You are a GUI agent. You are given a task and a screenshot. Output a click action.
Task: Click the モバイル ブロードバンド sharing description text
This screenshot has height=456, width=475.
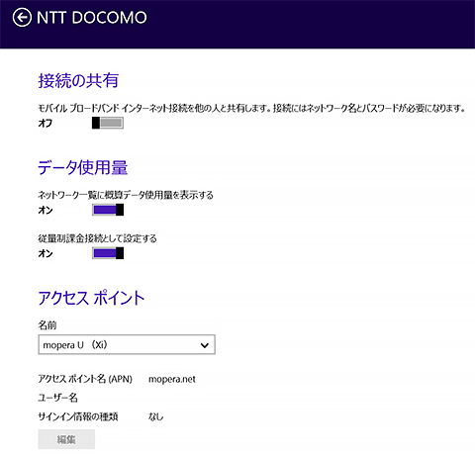251,108
